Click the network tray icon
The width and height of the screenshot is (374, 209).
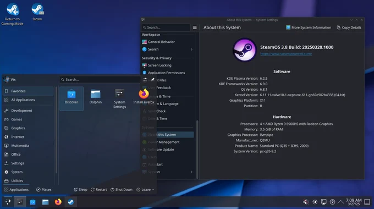coord(332,202)
